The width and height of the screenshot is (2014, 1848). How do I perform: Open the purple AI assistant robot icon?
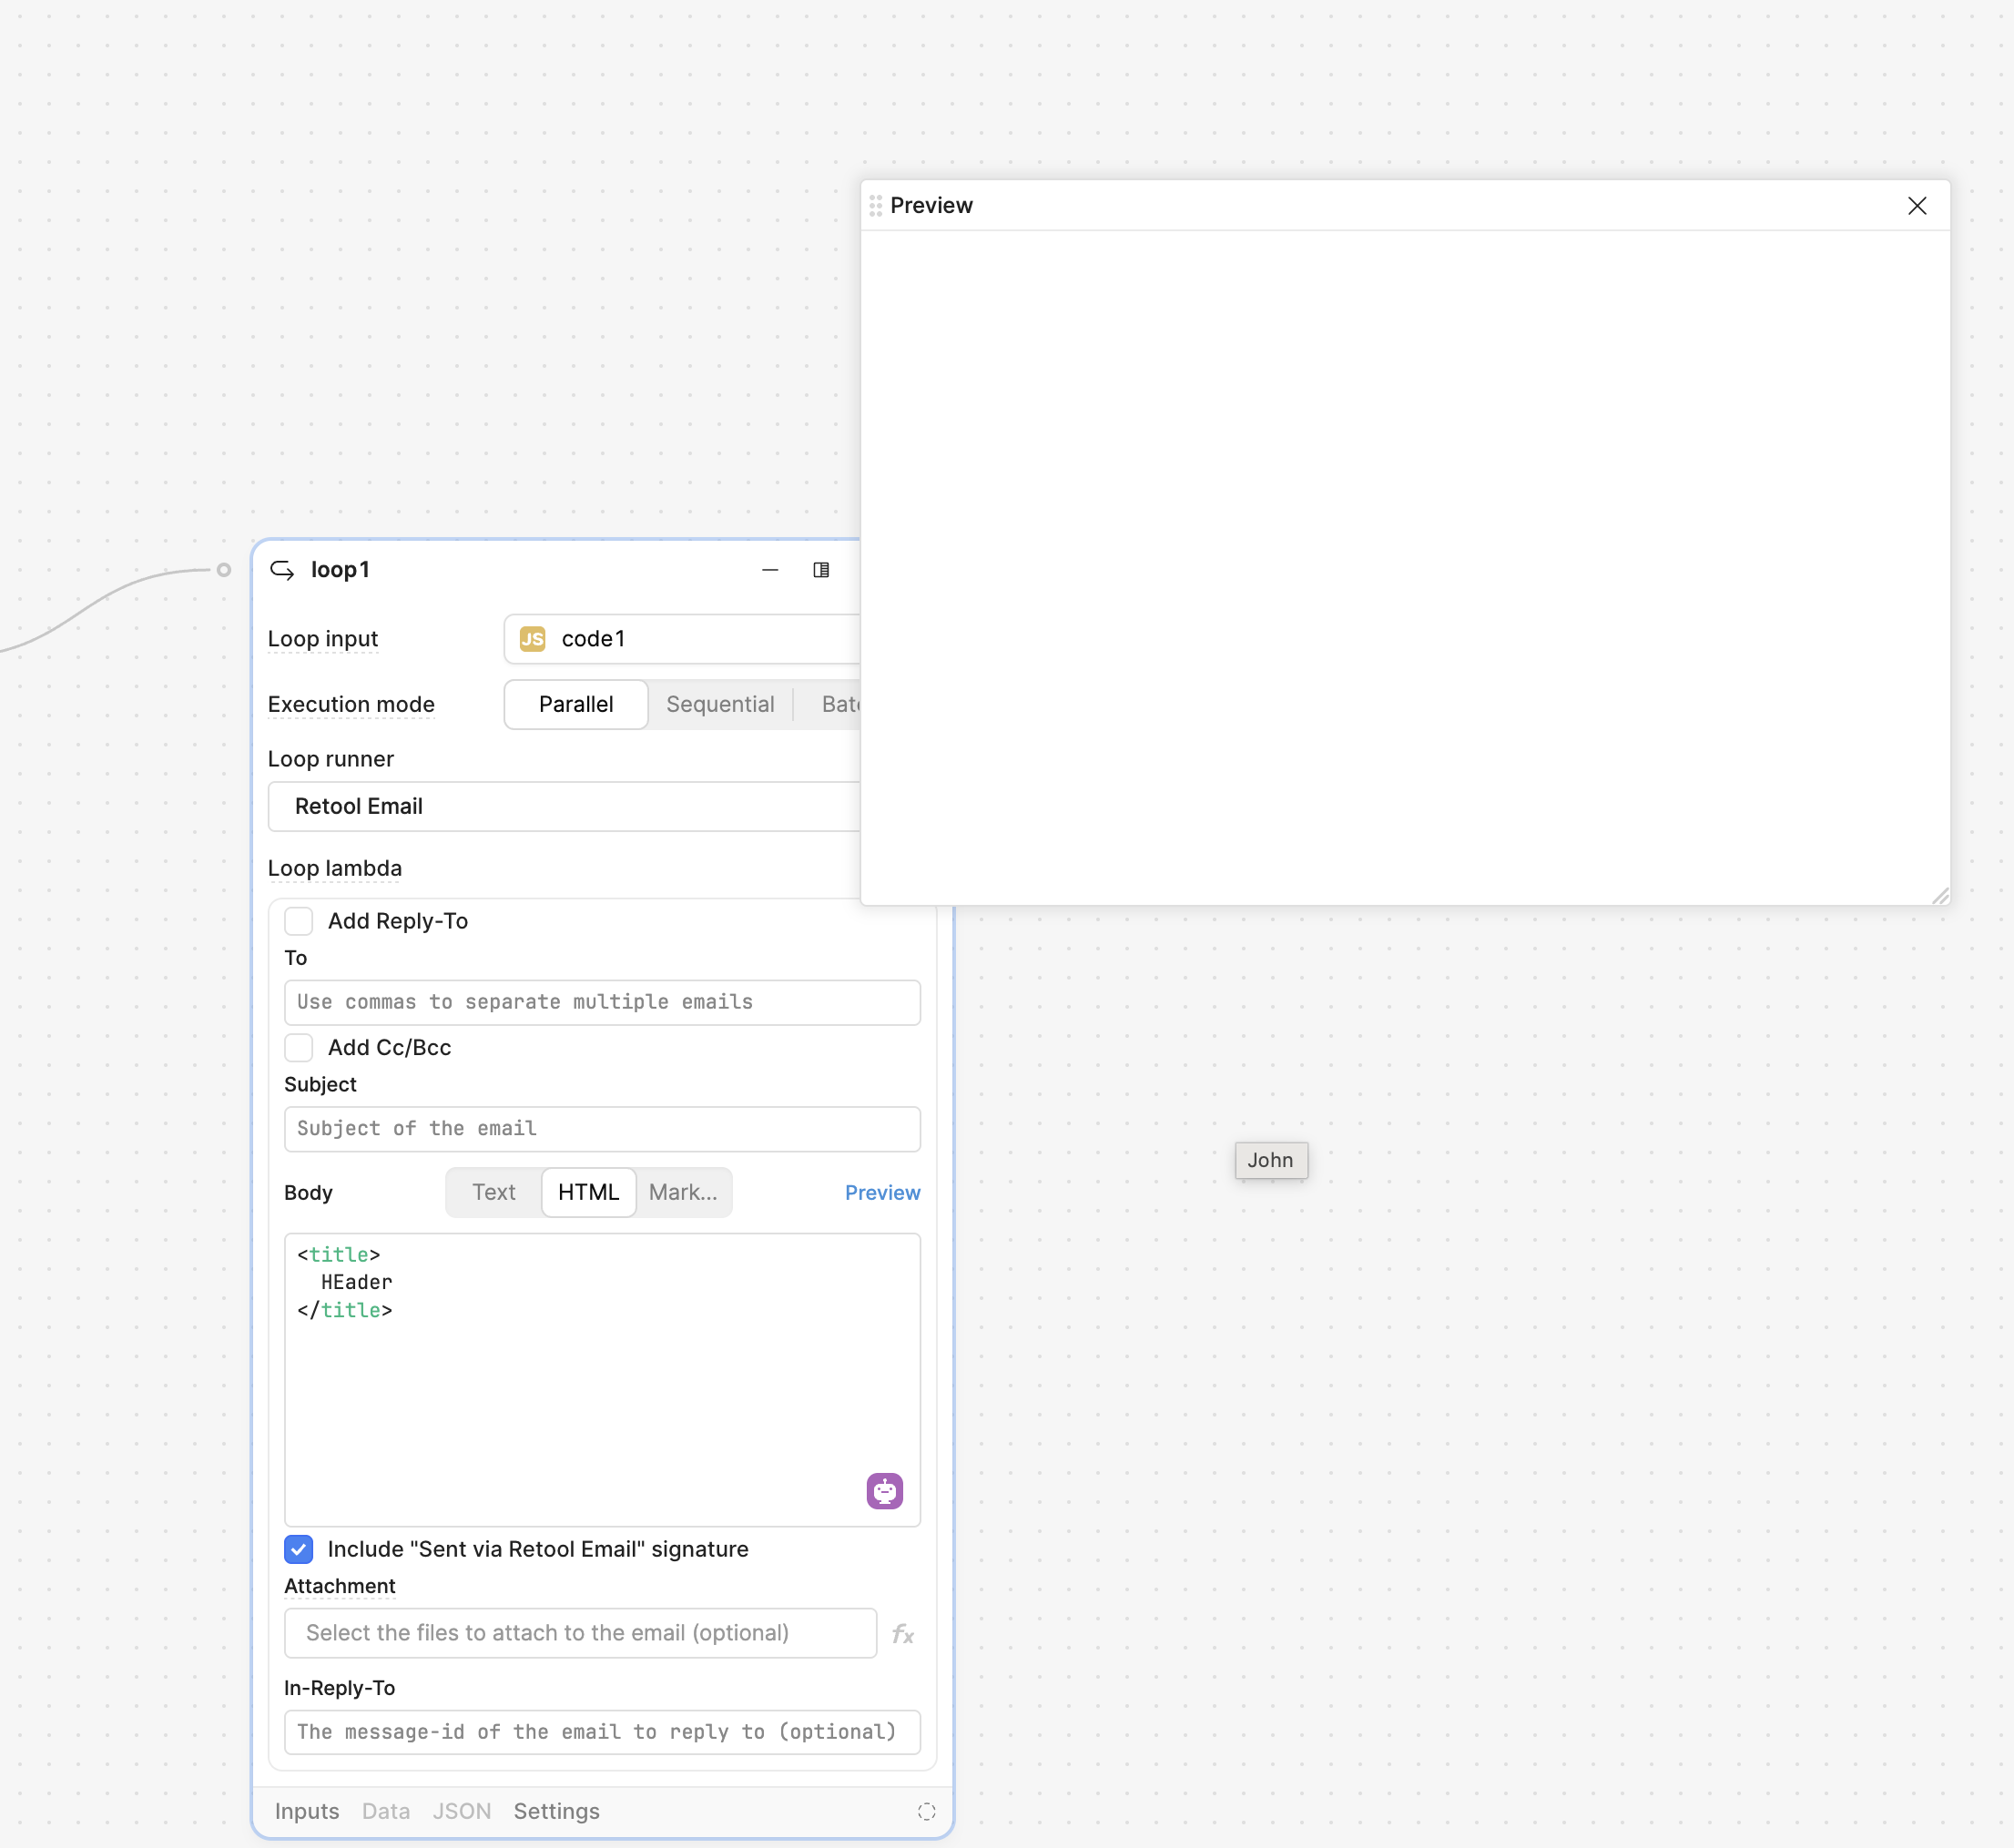884,1491
